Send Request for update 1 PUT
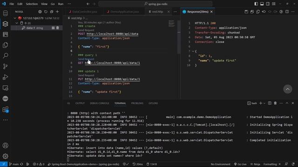298x167 pixels. click(86, 75)
